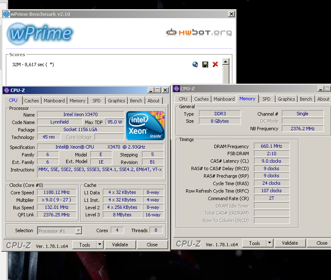
Task: Open SPD tab in the Memory window
Action: 266,99
